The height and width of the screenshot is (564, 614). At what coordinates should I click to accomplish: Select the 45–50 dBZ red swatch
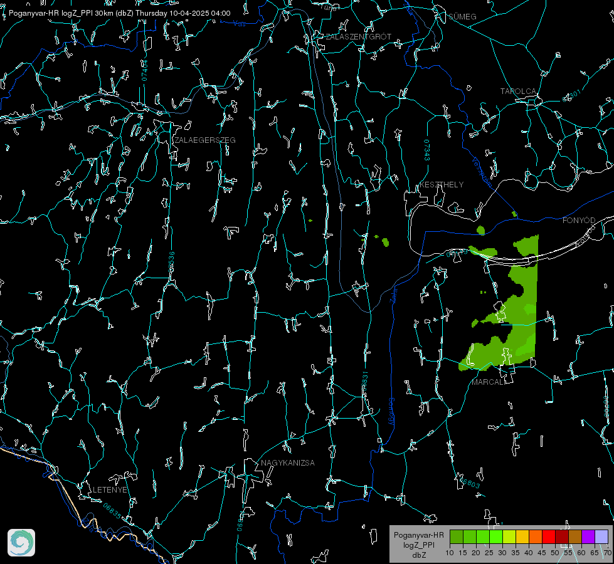(x=549, y=536)
